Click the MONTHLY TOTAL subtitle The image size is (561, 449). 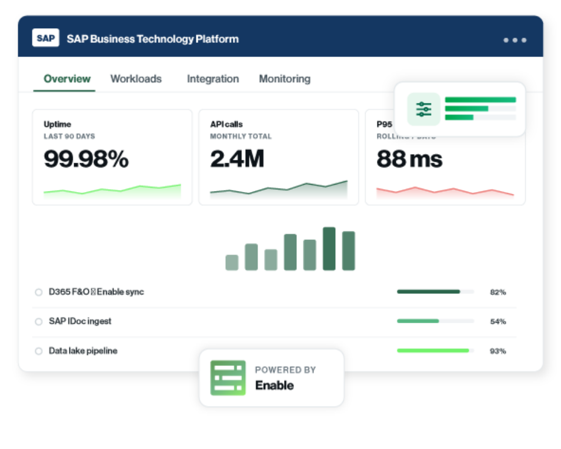241,136
